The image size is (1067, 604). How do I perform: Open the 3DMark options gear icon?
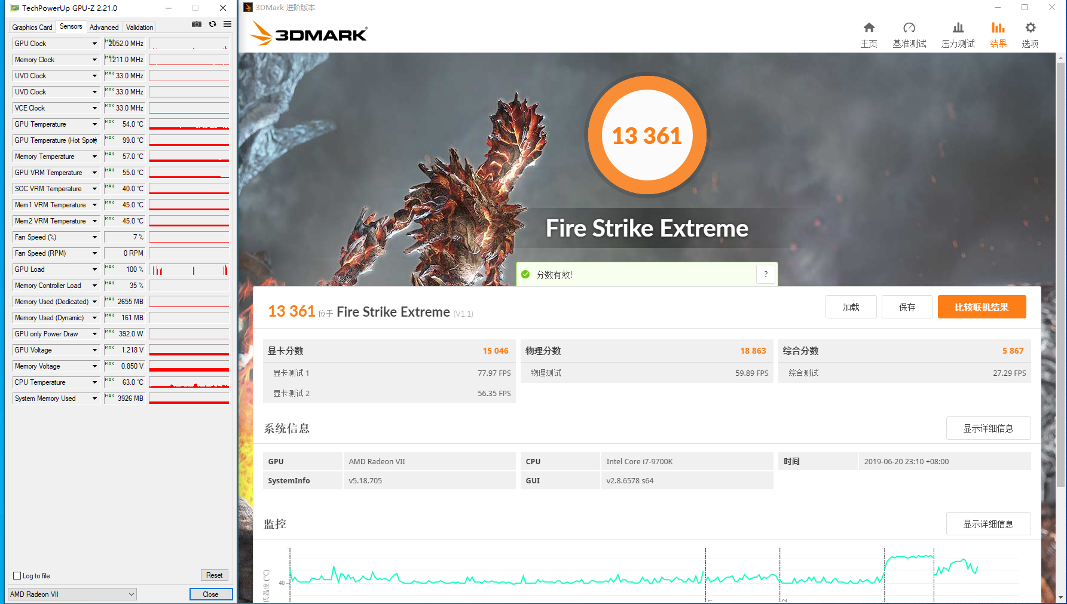1030,27
